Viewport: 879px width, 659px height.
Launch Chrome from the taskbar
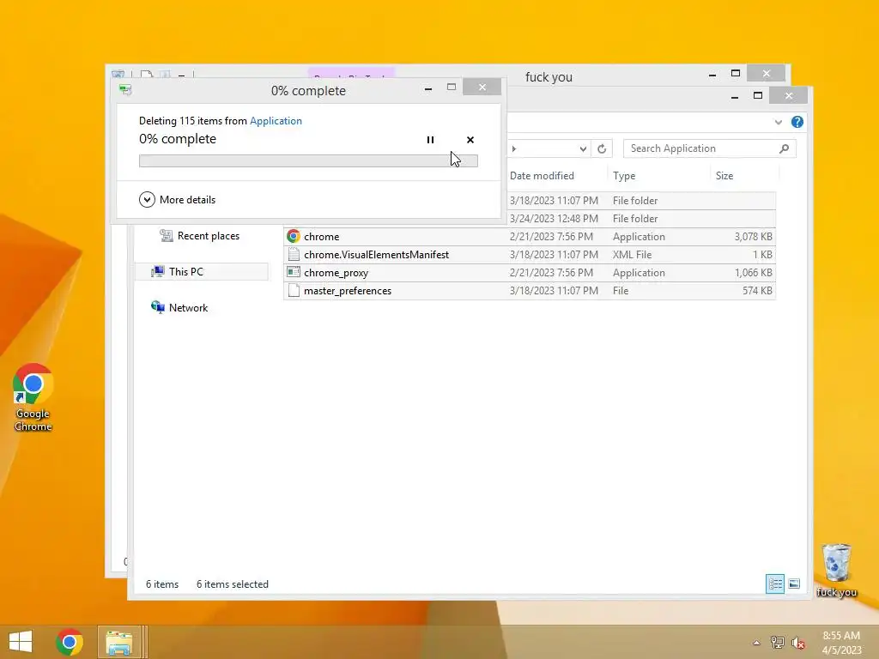click(x=70, y=642)
